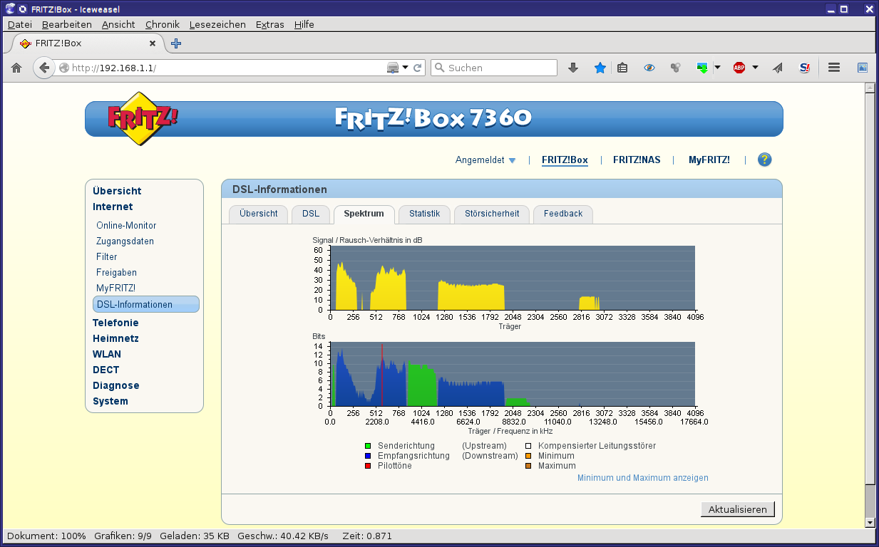This screenshot has width=879, height=547.
Task: Open Online-Monitor in the sidebar
Action: 126,225
